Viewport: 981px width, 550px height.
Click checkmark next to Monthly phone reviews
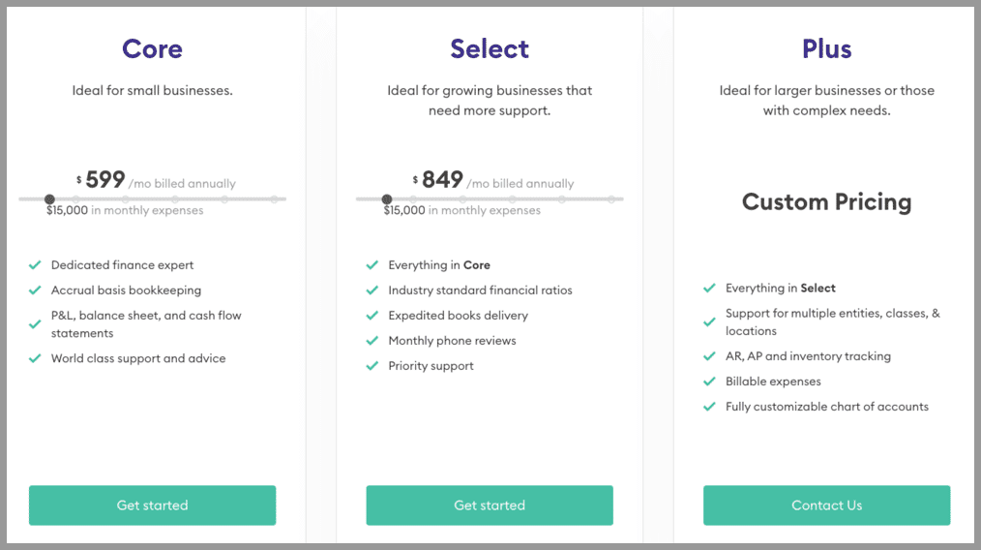(372, 340)
